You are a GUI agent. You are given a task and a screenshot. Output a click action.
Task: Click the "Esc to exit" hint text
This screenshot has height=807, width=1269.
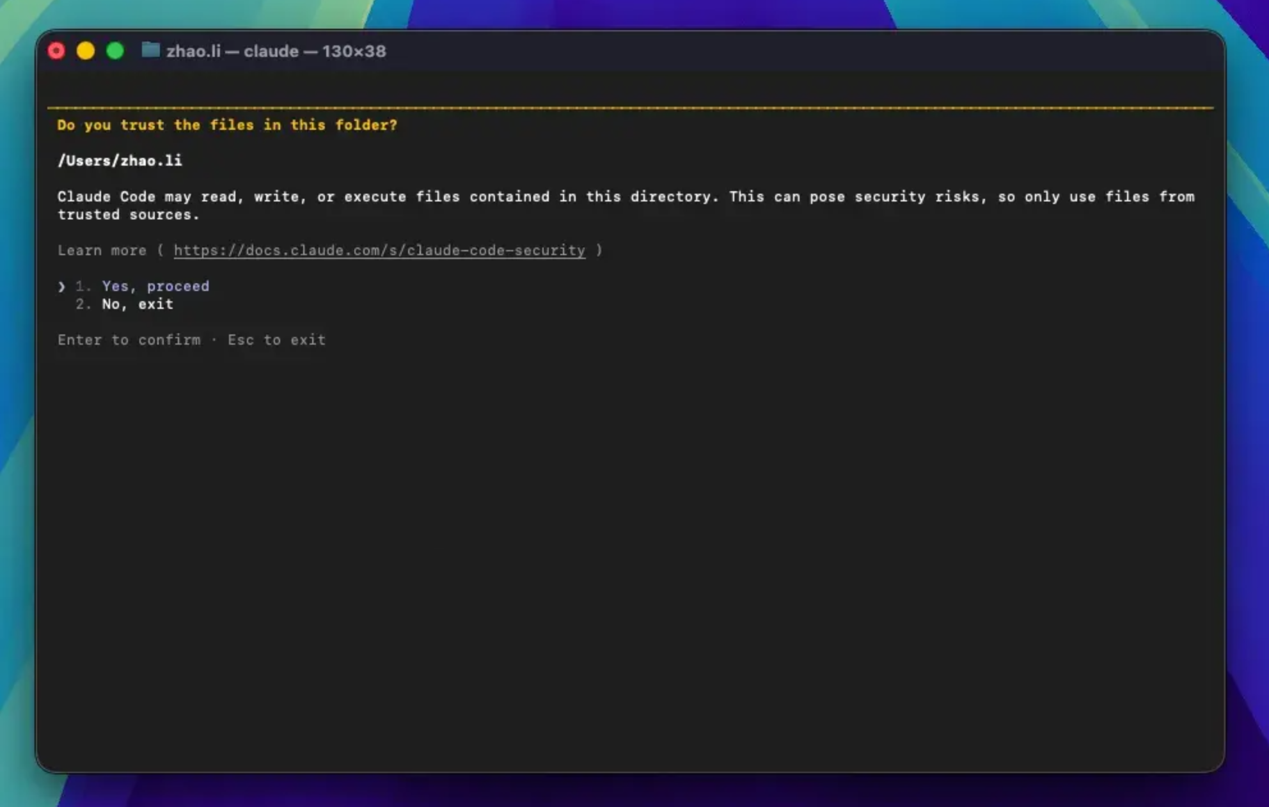pyautogui.click(x=276, y=340)
